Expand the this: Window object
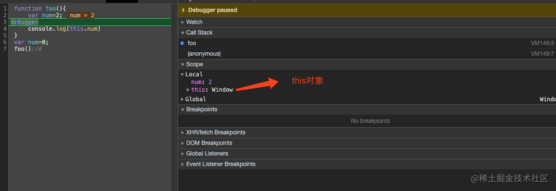Screen dimensions: 556x191 tap(188, 89)
